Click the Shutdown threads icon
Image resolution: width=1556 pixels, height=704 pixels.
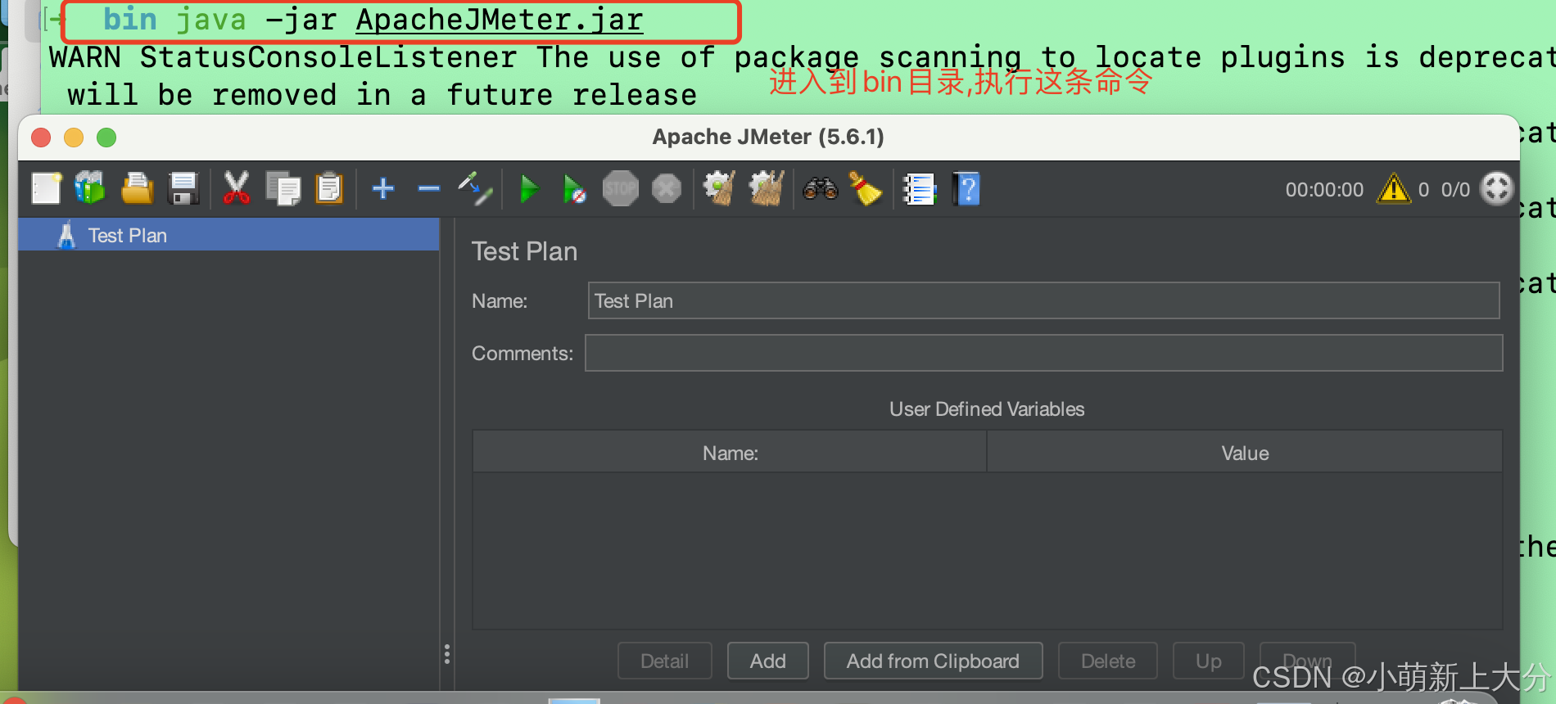[x=667, y=189]
